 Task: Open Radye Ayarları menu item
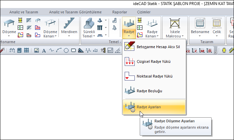[154, 107]
